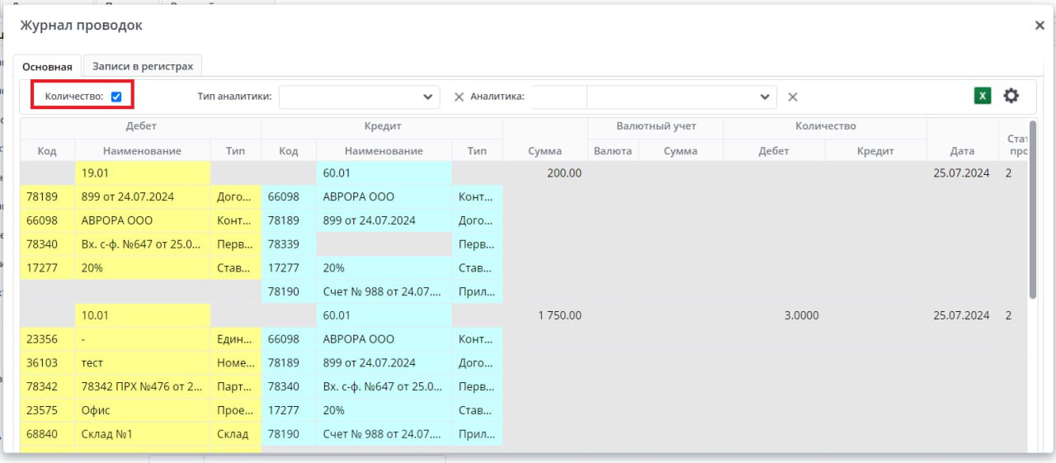Open settings gear in the toolbar
1056x463 pixels.
click(1011, 96)
